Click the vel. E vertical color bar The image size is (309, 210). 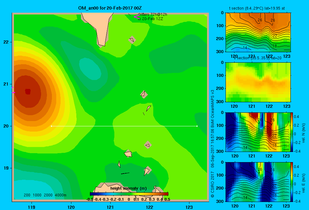click(292, 182)
